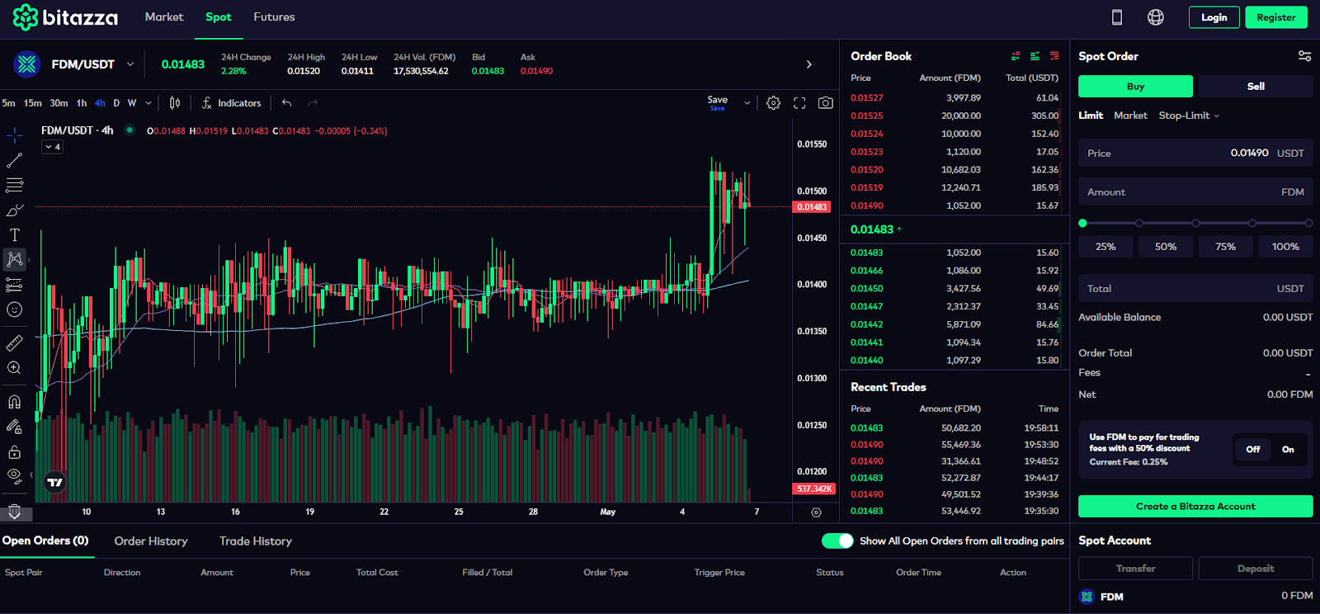This screenshot has height=614, width=1320.
Task: Expand more timeframe intervals
Action: coord(148,103)
